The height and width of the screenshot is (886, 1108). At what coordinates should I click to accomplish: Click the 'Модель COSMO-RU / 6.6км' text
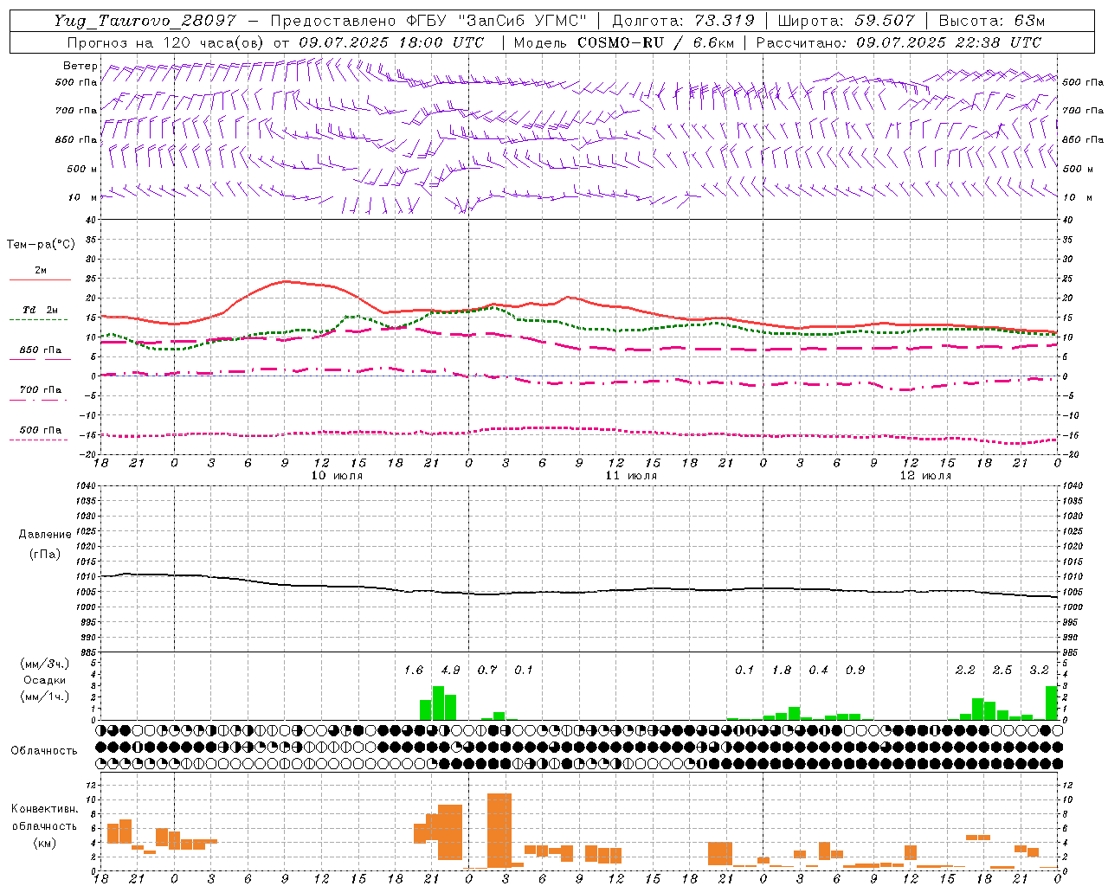[623, 42]
